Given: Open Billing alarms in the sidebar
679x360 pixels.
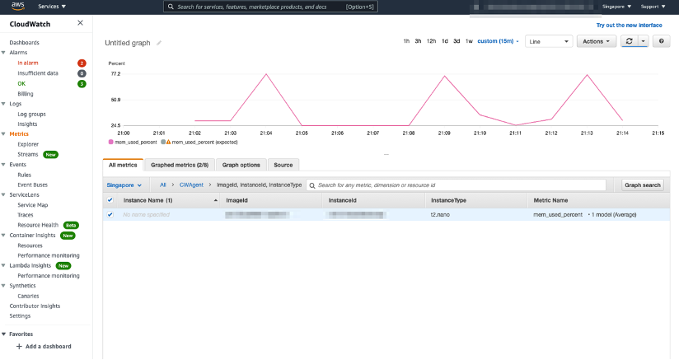Looking at the screenshot, I should coord(25,94).
